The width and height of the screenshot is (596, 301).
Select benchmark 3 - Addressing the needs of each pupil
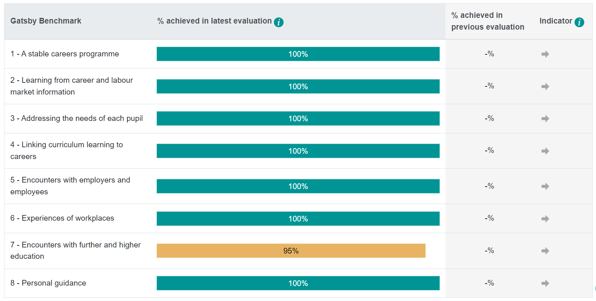77,118
